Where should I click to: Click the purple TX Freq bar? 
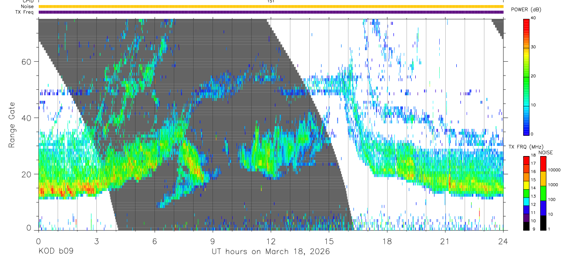tap(271, 12)
